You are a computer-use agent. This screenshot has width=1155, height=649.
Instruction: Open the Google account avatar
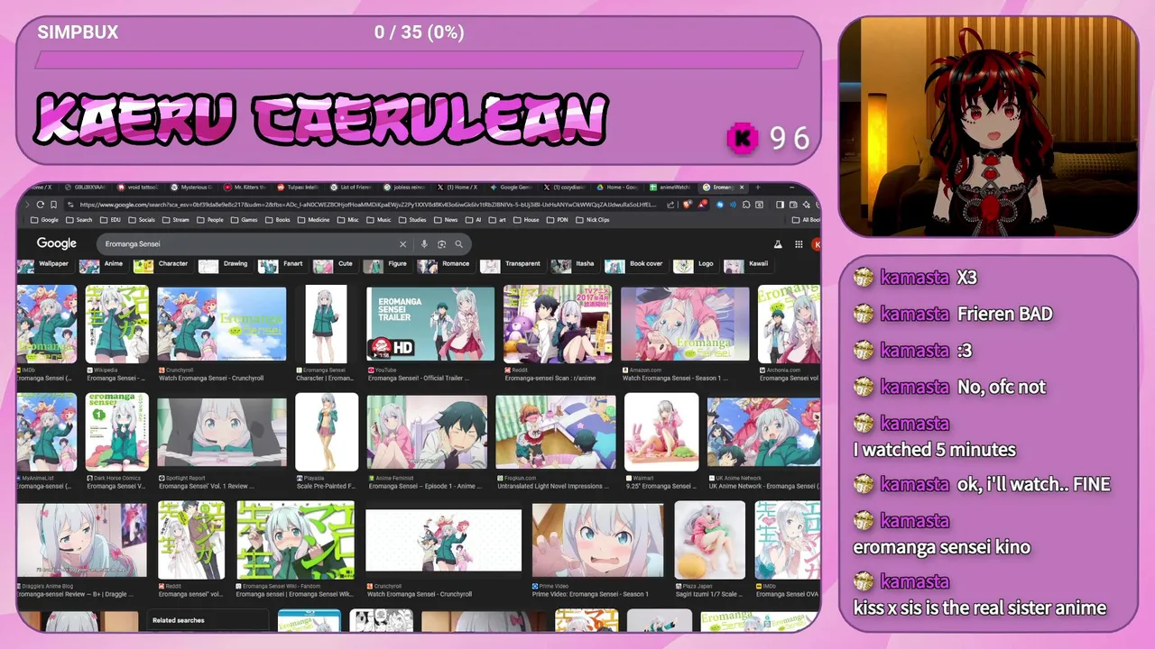(817, 243)
